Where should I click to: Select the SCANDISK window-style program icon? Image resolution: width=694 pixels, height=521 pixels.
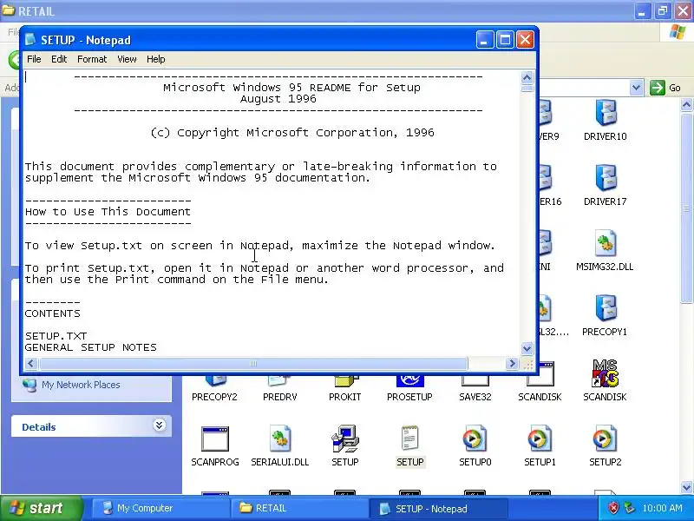(540, 375)
